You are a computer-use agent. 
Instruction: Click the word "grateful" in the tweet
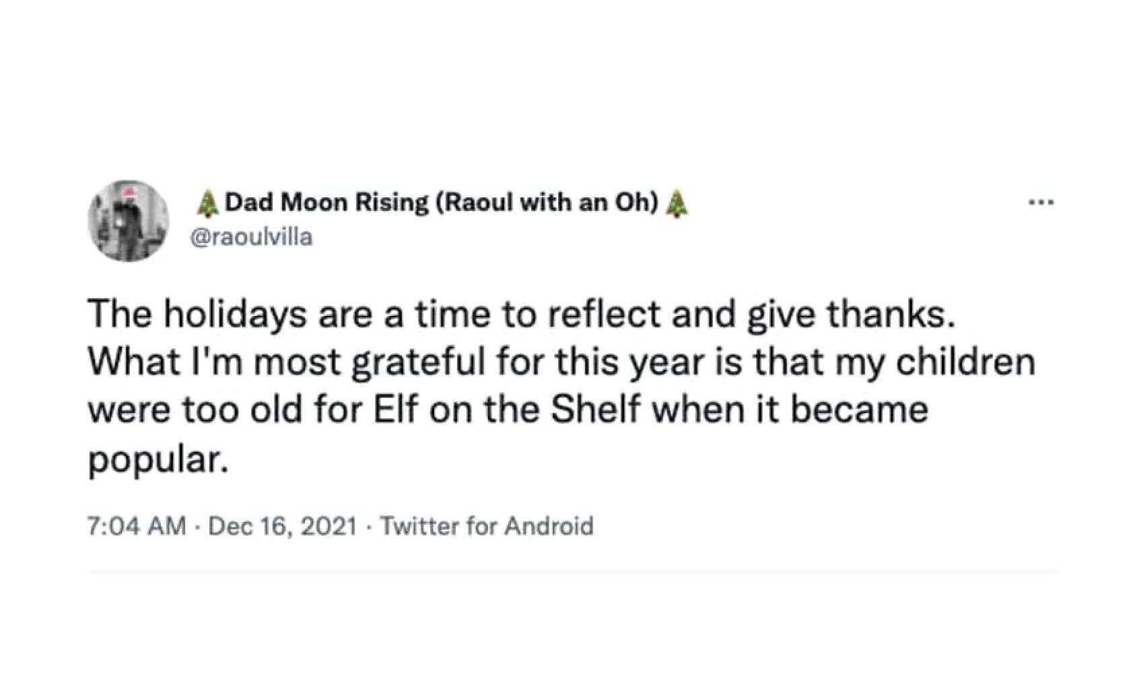(x=418, y=362)
